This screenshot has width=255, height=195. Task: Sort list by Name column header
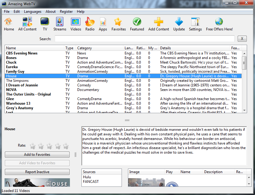click(34, 48)
